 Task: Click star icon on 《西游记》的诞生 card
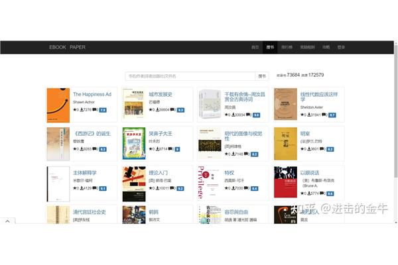pos(74,149)
